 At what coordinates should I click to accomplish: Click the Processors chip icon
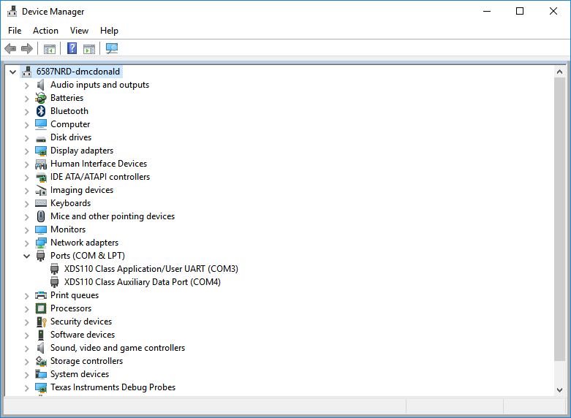41,308
